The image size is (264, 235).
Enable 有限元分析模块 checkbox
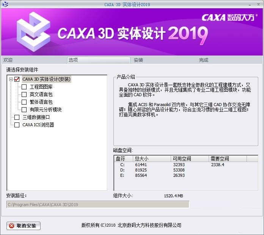point(24,110)
